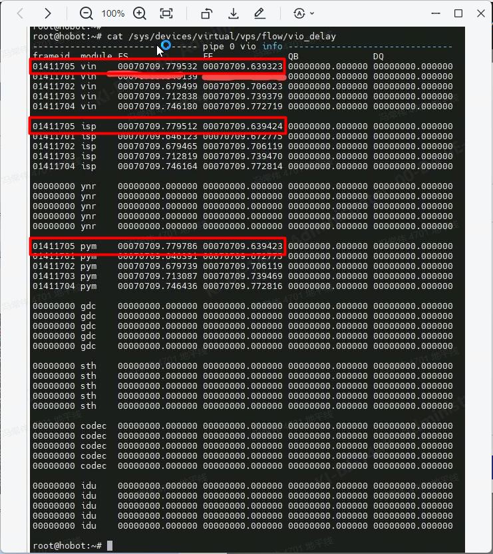
Task: Download the image with the save icon
Action: tap(234, 13)
